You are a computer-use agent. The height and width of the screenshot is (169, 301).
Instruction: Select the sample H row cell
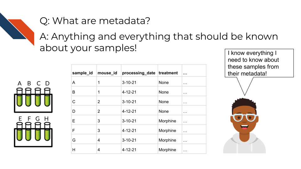click(x=74, y=150)
